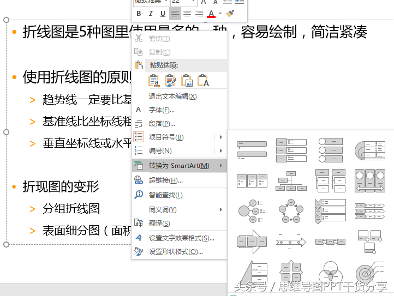
Task: Expand 编号 submenu arrow
Action: (221, 150)
